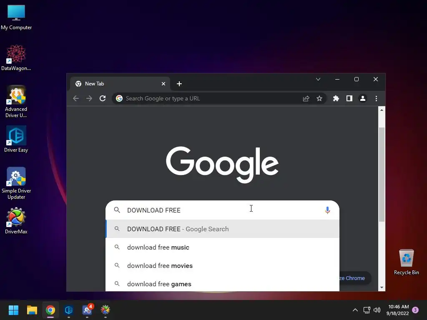Open a new Chrome tab
Viewport: 427px width, 320px height.
tap(179, 84)
